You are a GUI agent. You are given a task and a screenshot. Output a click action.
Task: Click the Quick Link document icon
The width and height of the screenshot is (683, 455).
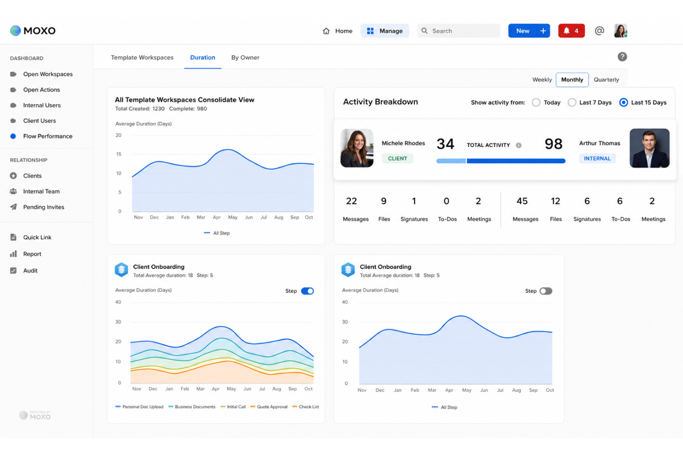[13, 237]
